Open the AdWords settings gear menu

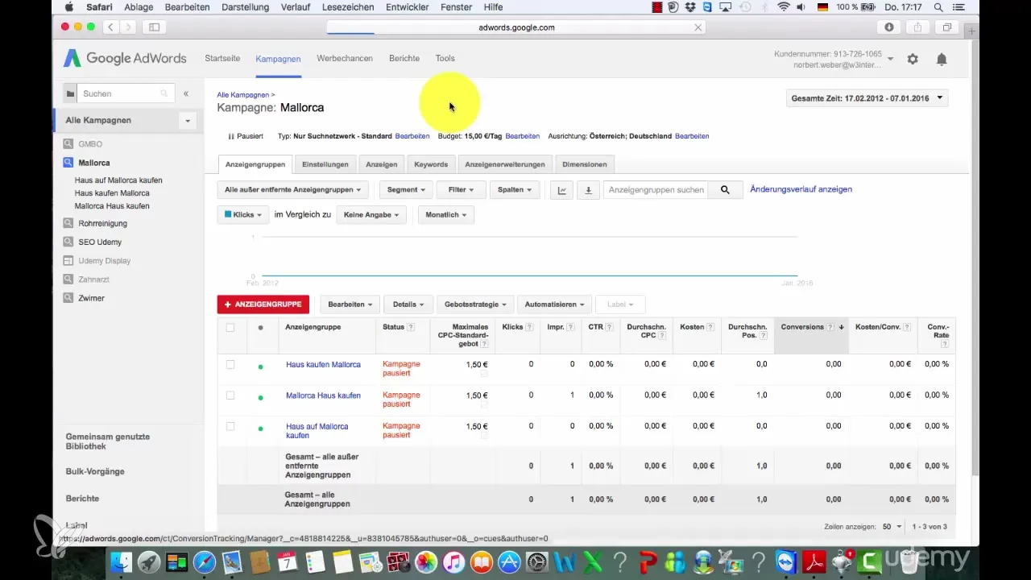tap(913, 59)
